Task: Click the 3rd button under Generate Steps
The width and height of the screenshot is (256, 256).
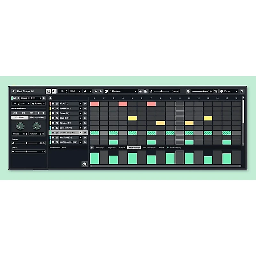Action: pos(23,113)
